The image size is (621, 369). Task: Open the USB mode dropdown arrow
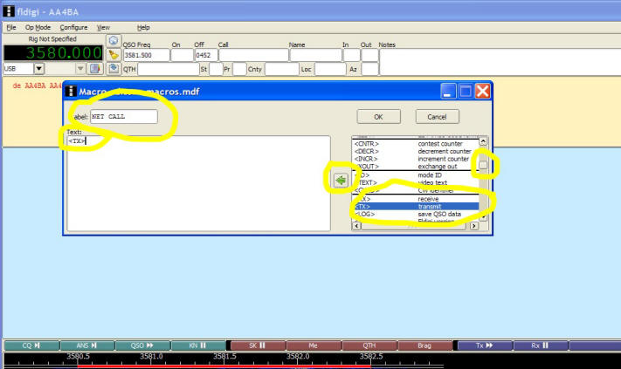[38, 68]
